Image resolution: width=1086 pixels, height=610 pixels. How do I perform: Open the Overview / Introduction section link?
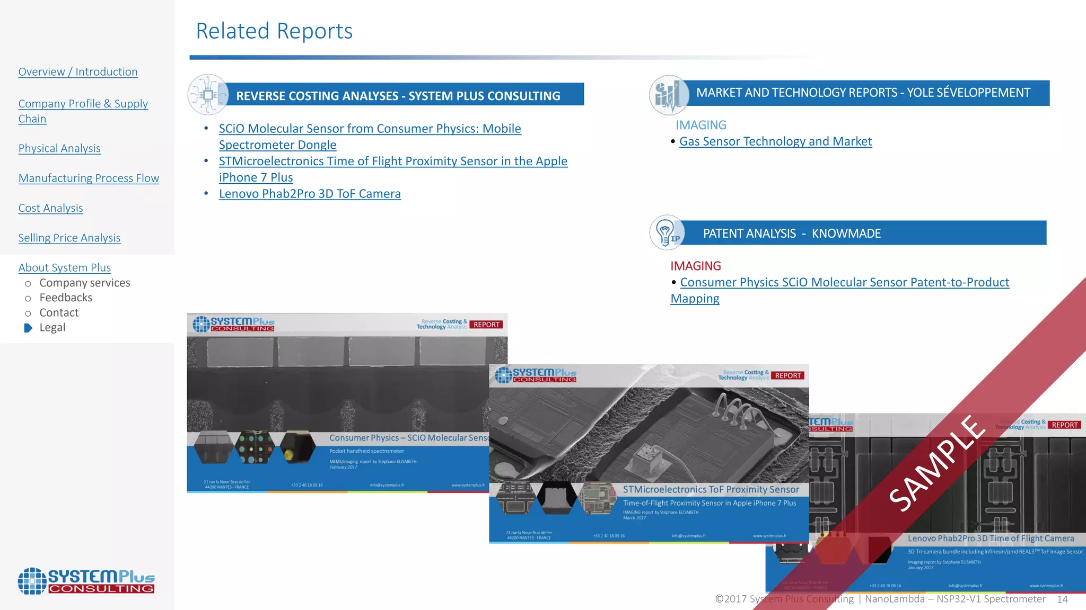point(78,72)
